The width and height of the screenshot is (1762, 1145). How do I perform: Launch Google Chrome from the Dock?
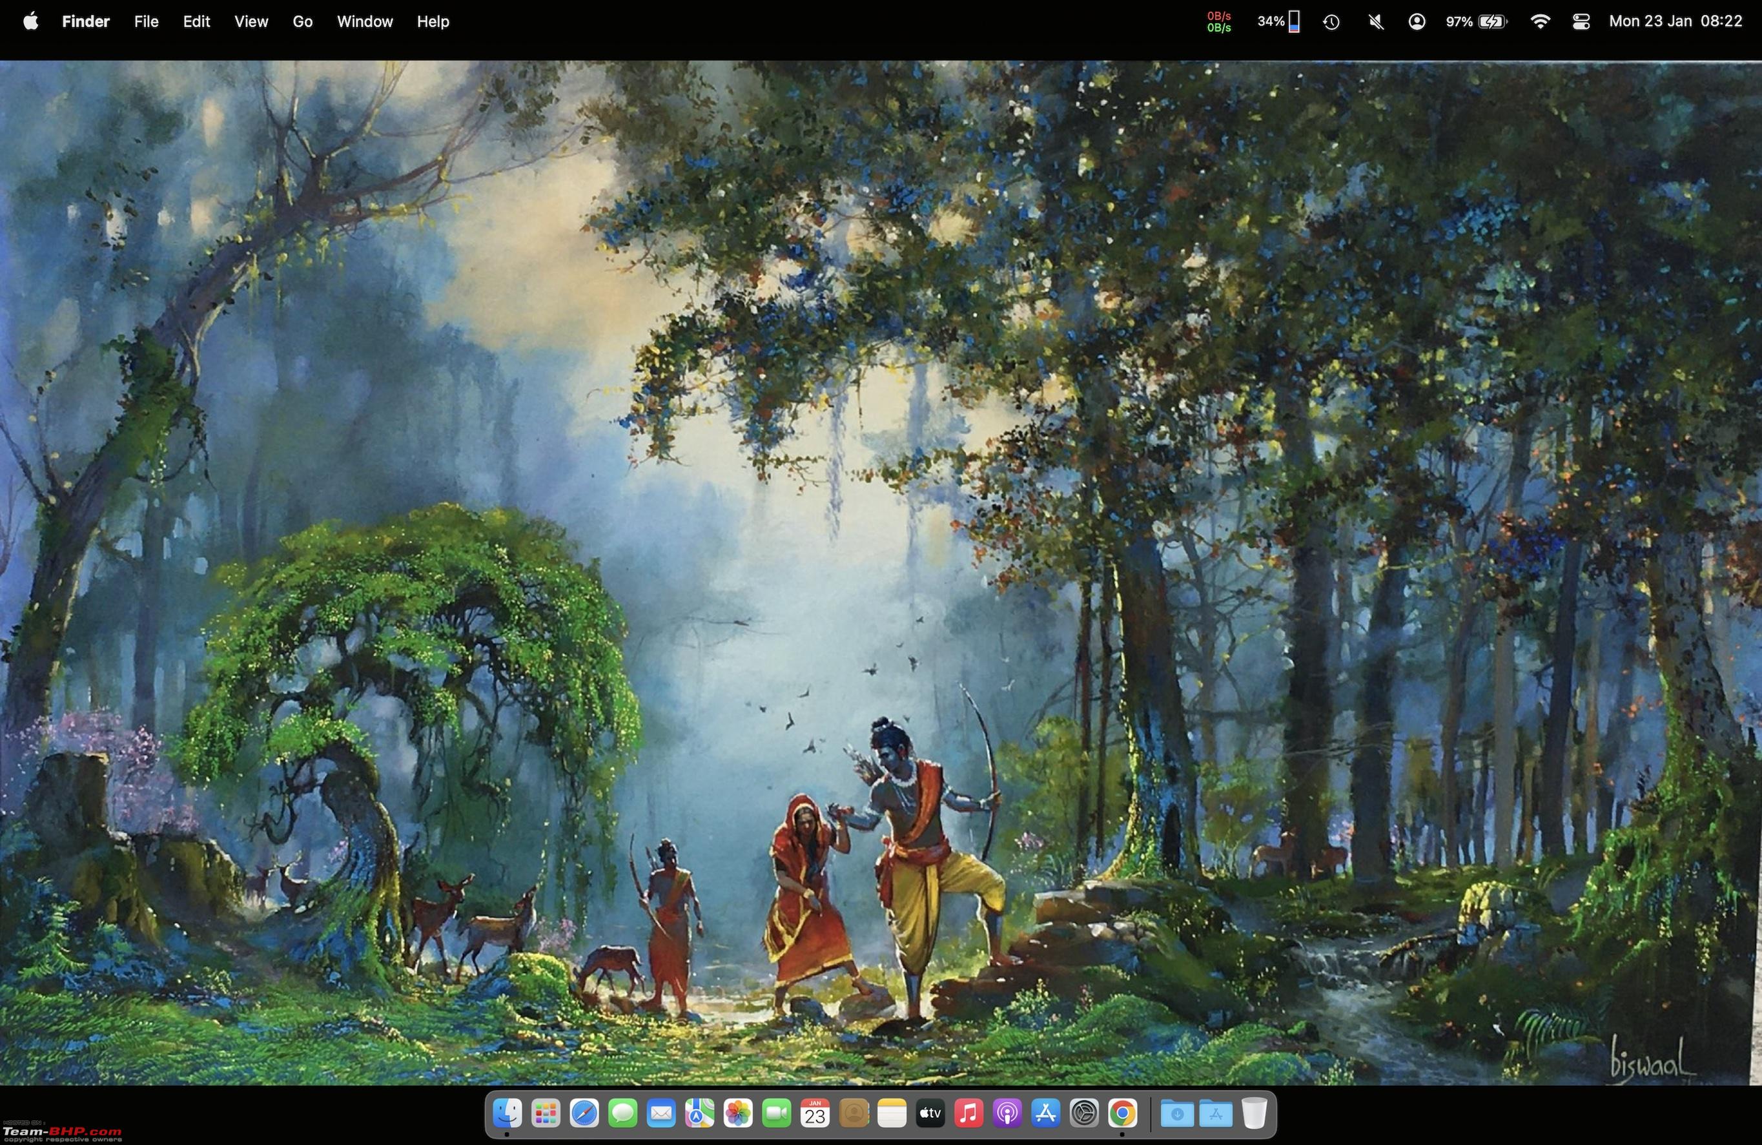pos(1123,1113)
